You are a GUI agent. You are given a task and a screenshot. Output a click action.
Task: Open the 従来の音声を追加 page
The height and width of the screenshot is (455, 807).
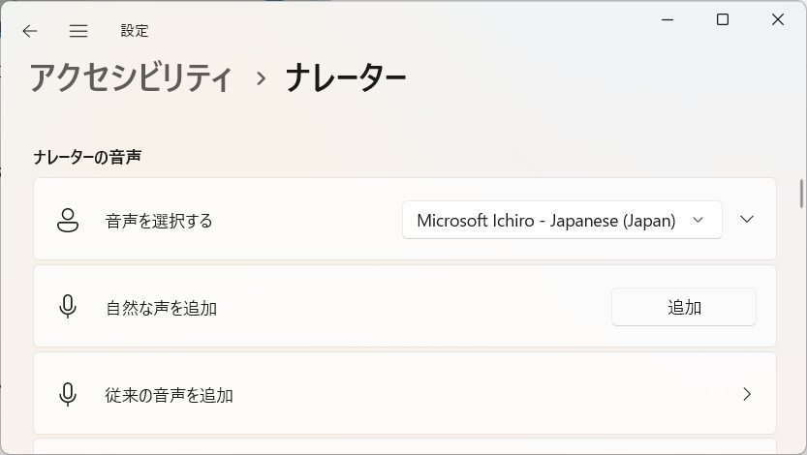pos(405,394)
